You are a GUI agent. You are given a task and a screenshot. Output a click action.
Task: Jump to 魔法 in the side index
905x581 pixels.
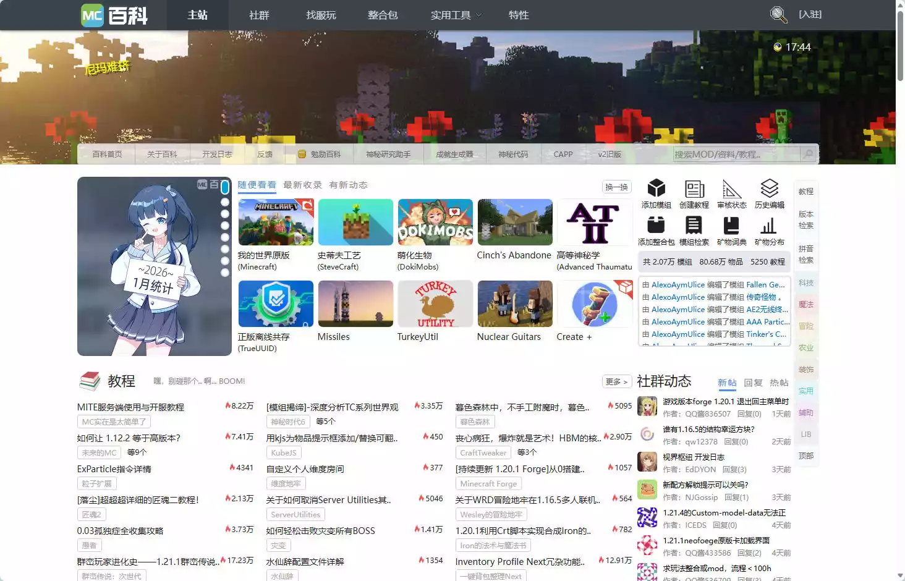click(805, 304)
